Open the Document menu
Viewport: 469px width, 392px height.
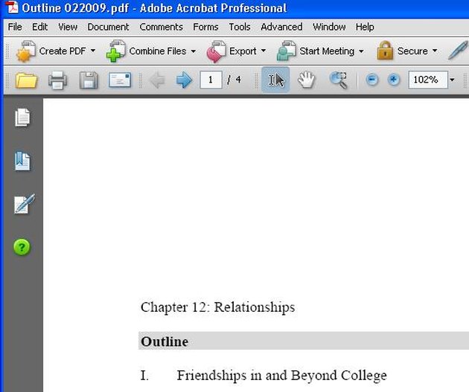(108, 27)
